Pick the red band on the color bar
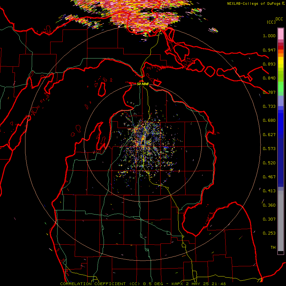Image resolution: width=286 pixels, height=286 pixels. (281, 47)
